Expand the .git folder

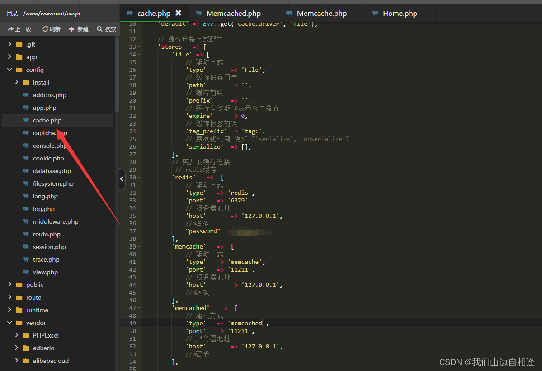pyautogui.click(x=9, y=44)
